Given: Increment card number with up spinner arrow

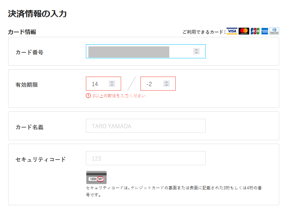Looking at the screenshot, I should (x=196, y=50).
